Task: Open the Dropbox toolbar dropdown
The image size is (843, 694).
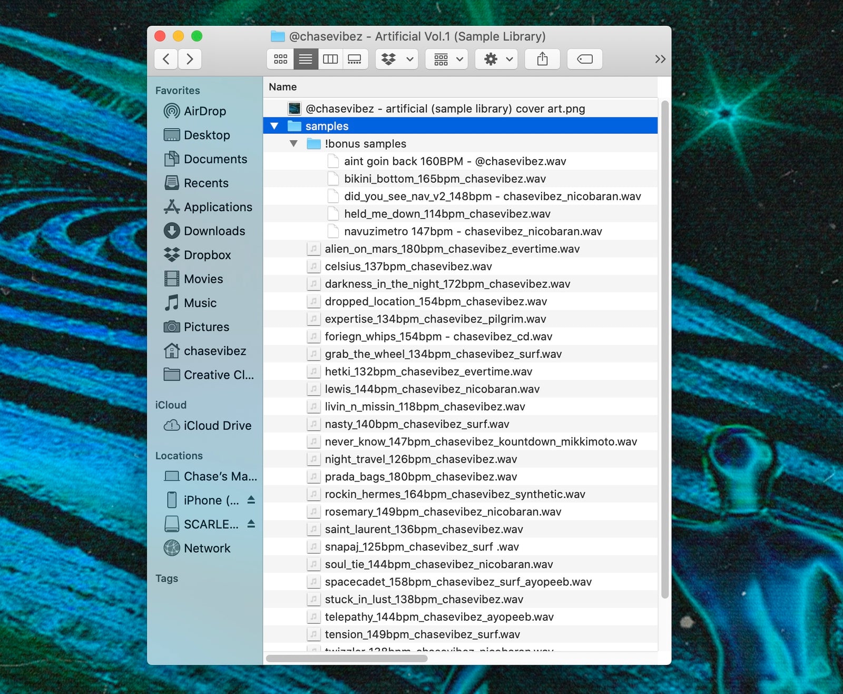Action: pos(397,59)
